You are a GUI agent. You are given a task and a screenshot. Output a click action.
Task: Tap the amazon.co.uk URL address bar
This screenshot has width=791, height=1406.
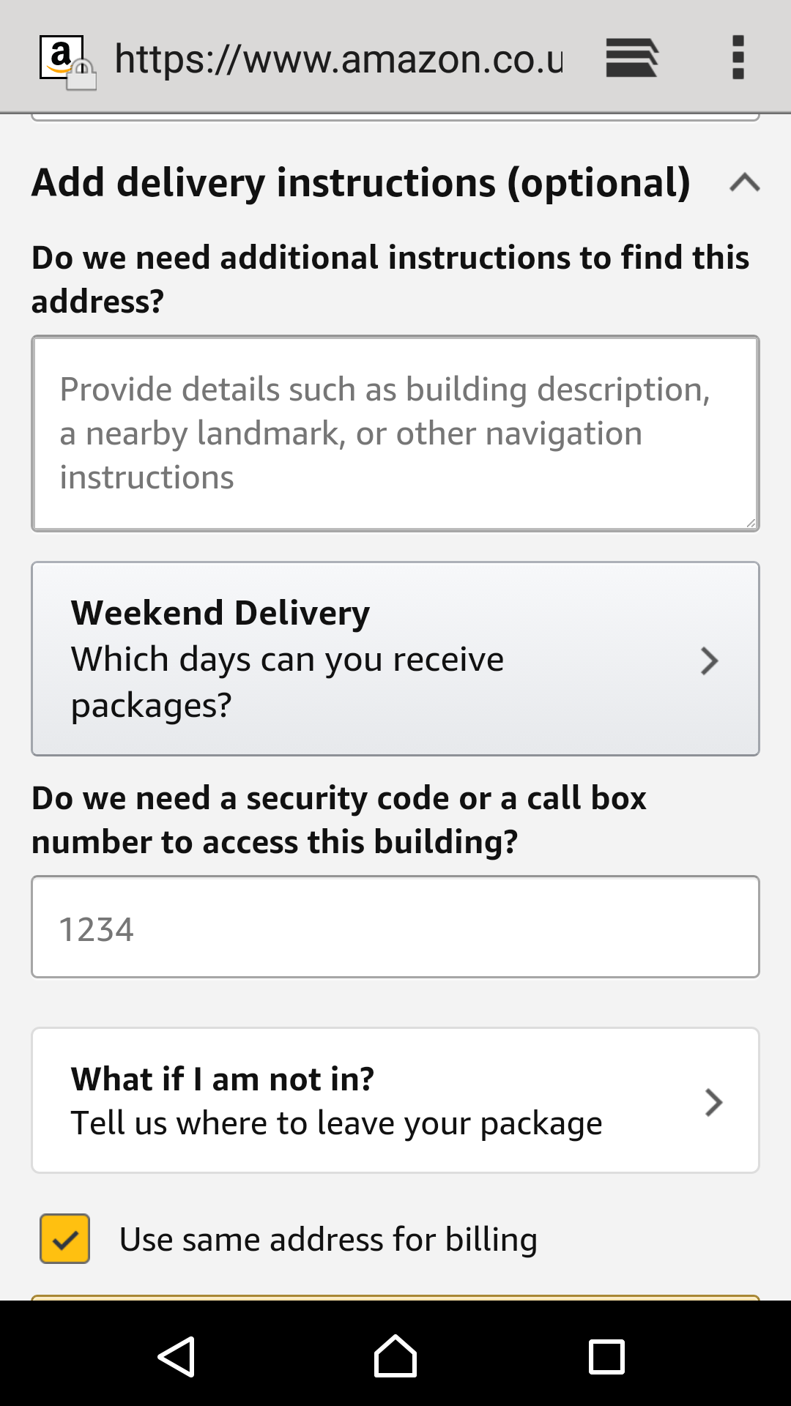coord(338,59)
